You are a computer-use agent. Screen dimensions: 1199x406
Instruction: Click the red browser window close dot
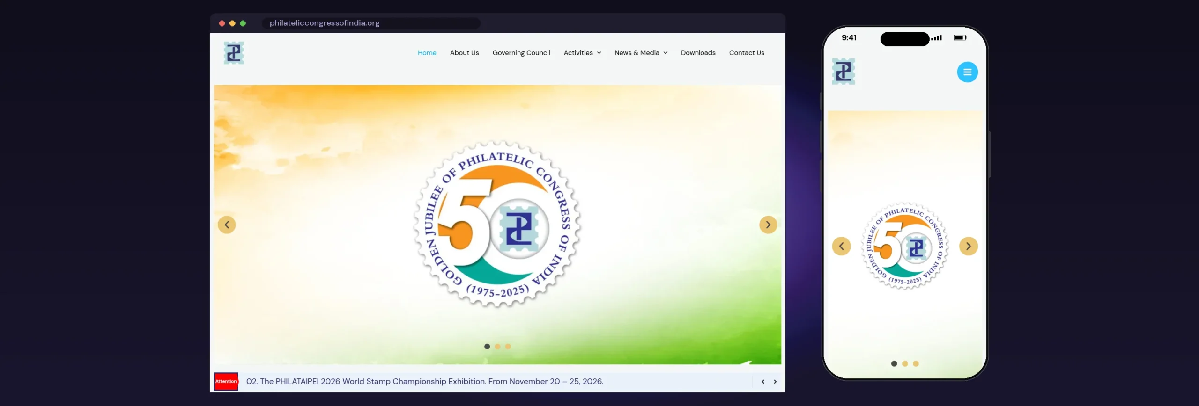tap(222, 23)
